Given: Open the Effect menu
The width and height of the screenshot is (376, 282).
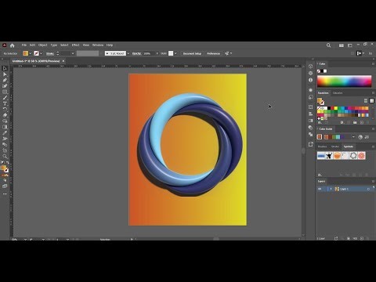Looking at the screenshot, I should click(75, 45).
